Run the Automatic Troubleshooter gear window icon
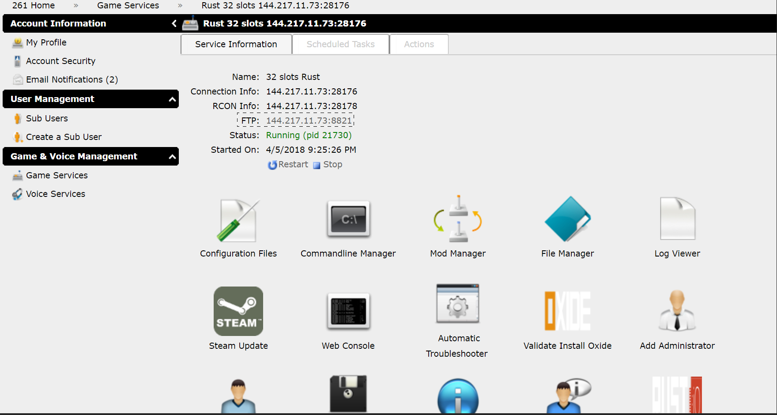777x415 pixels. [x=458, y=304]
